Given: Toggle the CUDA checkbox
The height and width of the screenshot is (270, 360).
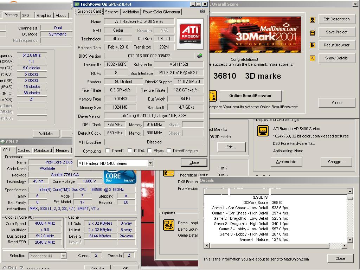Looking at the screenshot, I should tap(130, 150).
